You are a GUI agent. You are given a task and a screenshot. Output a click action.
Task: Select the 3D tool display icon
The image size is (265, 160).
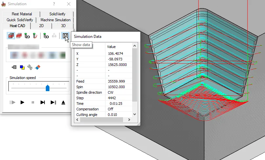click(x=46, y=36)
